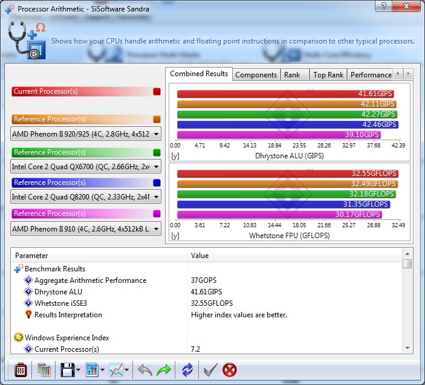Click the stethoscope module icon in header
The width and height of the screenshot is (425, 385).
click(27, 40)
